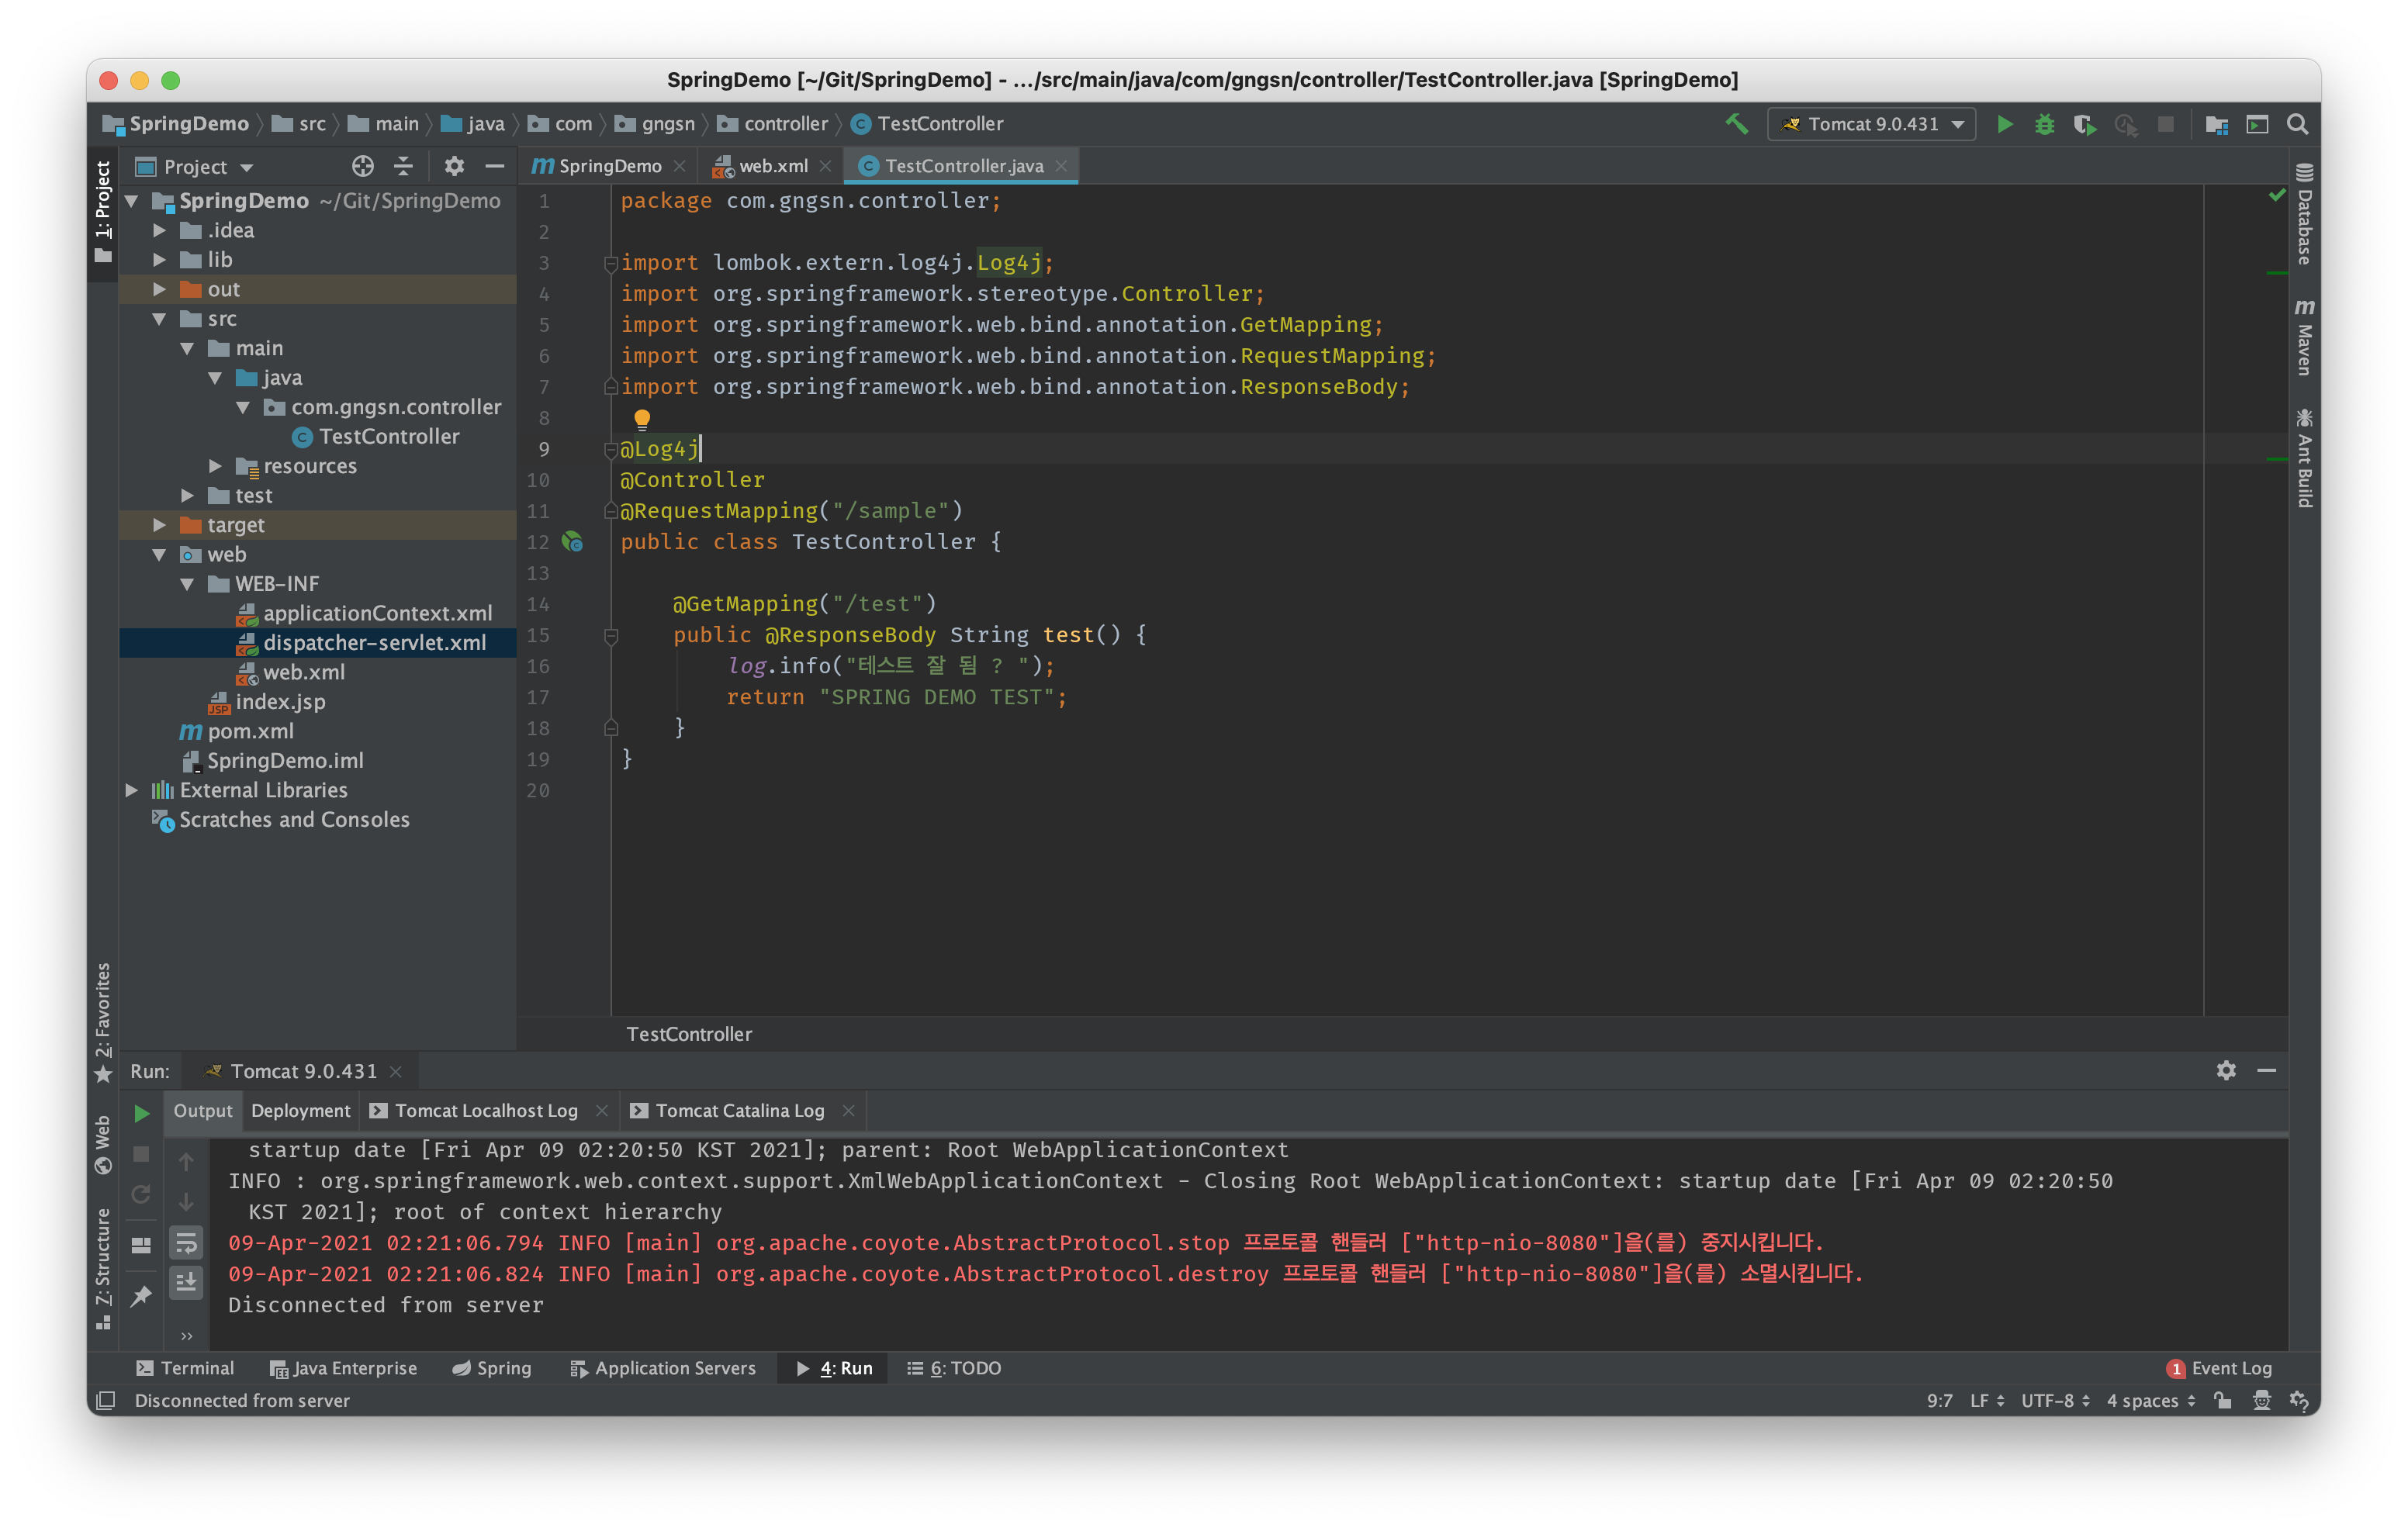Click the Debug bug icon
This screenshot has width=2408, height=1531.
2044,124
